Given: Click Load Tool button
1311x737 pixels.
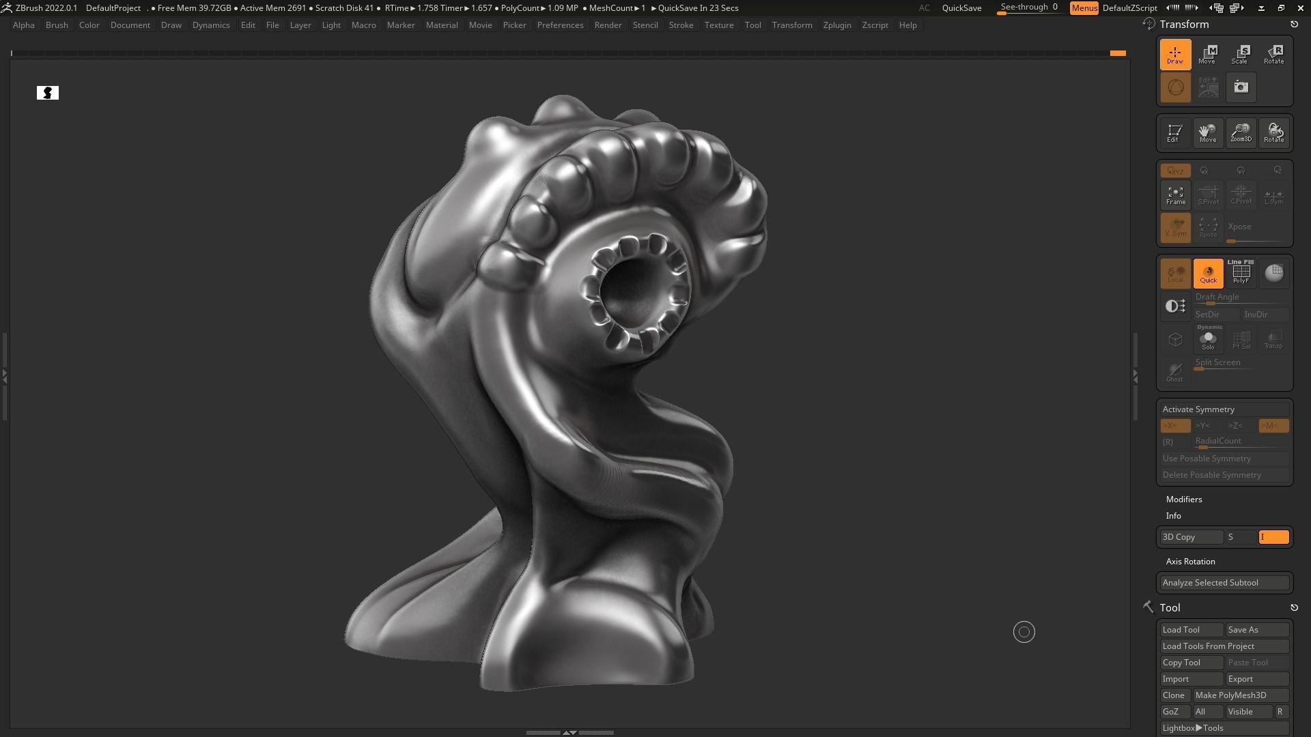Looking at the screenshot, I should coord(1192,630).
